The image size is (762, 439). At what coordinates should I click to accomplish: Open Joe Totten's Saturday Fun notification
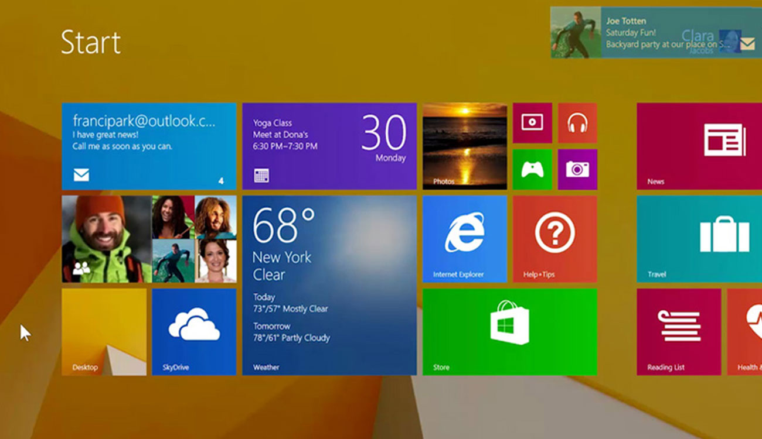point(656,32)
